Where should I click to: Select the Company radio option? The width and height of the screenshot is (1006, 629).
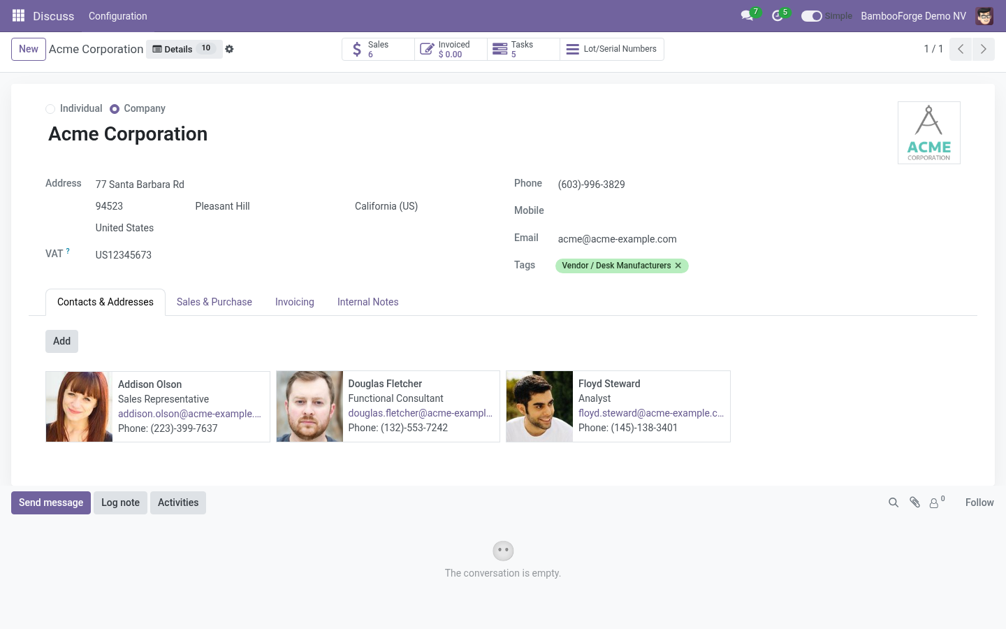point(115,108)
